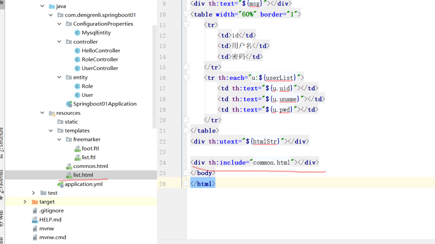Toggle fold marker at line 21 closing table

pos(186,131)
